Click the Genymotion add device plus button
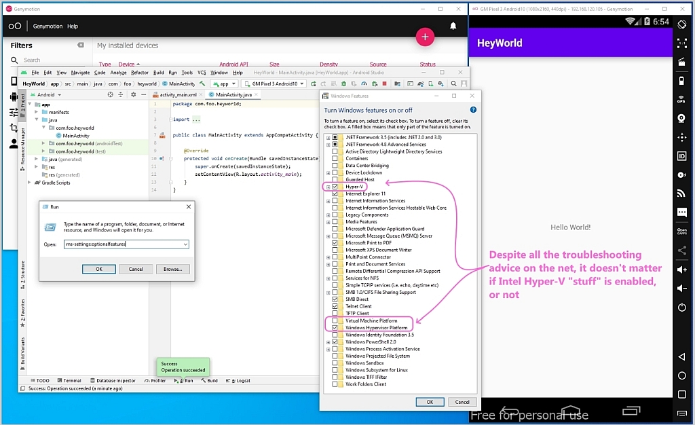Screen dimensions: 695x425 tap(425, 37)
